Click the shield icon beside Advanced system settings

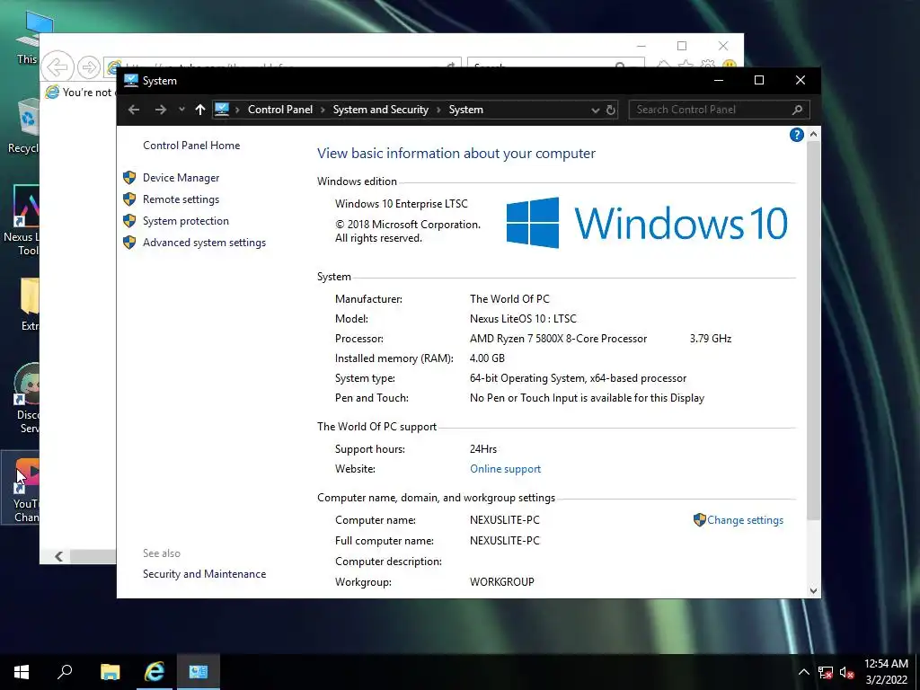point(129,243)
